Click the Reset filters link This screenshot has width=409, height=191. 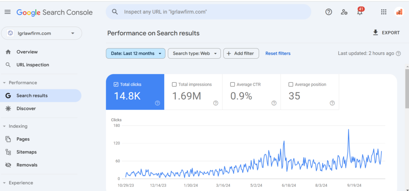point(278,53)
